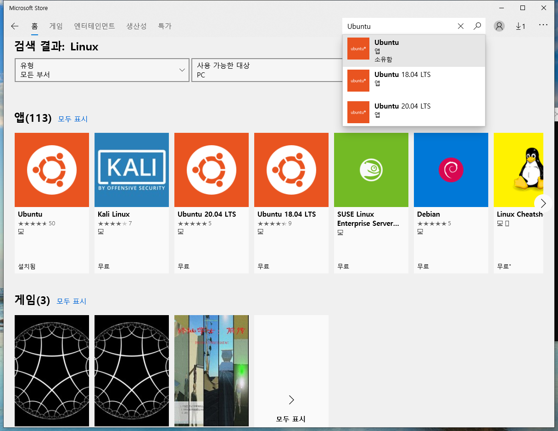Expand the 사용 가능한 대상 PC dropdown
Screen dimensions: 558x431
[x=267, y=70]
